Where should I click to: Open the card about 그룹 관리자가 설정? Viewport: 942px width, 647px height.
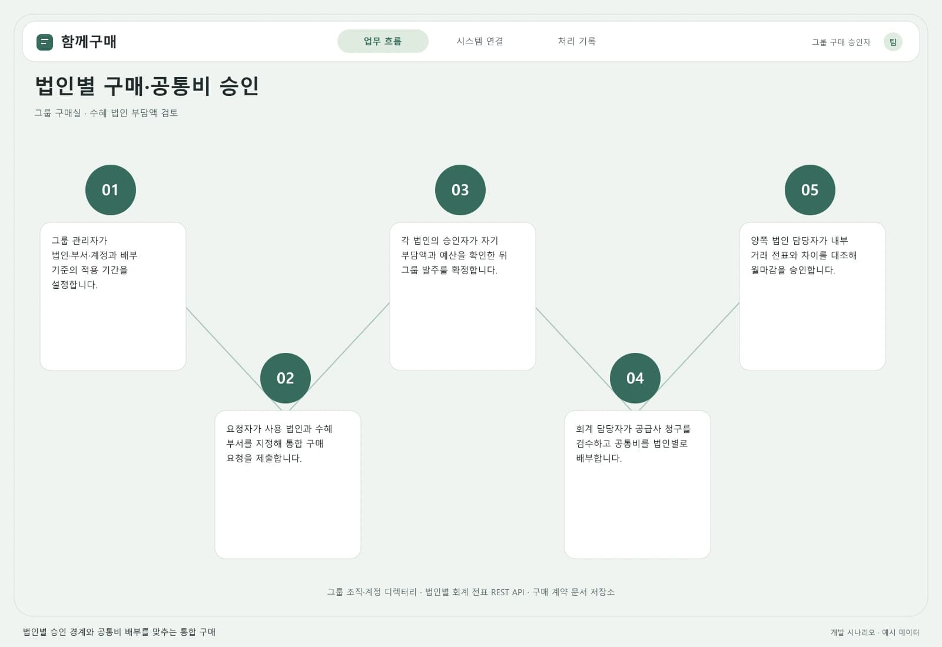click(x=113, y=296)
